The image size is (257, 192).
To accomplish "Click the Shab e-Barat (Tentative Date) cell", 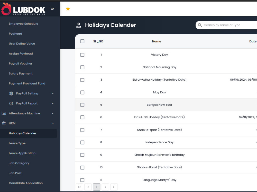I will click(160, 167).
